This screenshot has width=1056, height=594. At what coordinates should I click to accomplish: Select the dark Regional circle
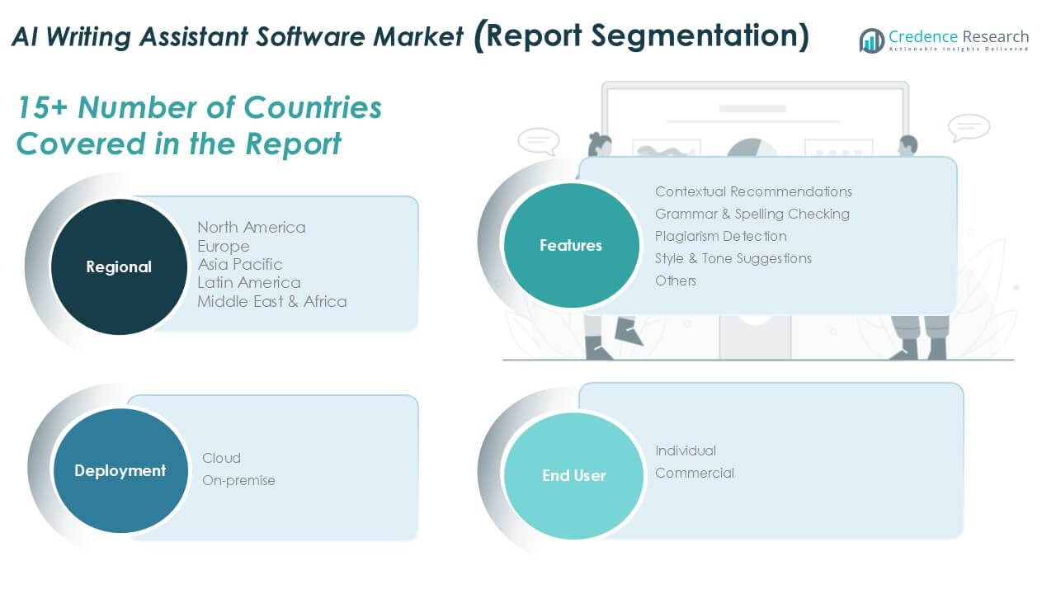coord(119,266)
